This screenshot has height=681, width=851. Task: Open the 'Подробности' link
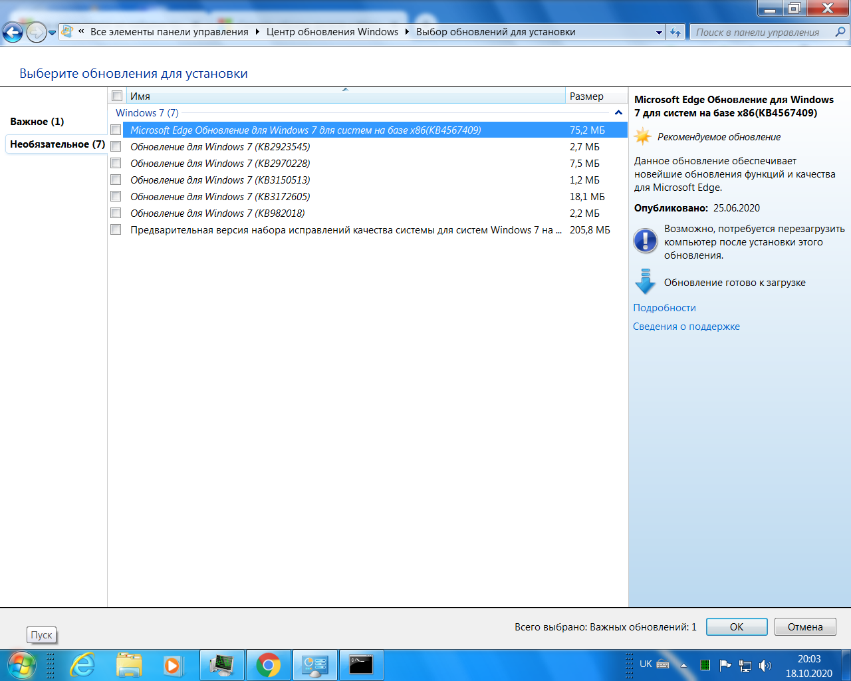664,308
